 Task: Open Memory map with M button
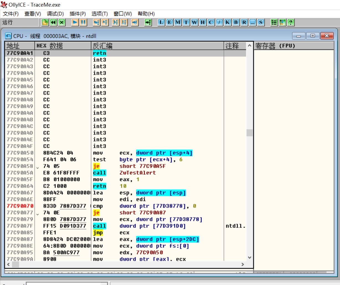click(178, 22)
